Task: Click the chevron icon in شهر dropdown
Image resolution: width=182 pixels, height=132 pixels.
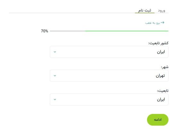Action: 55,76
